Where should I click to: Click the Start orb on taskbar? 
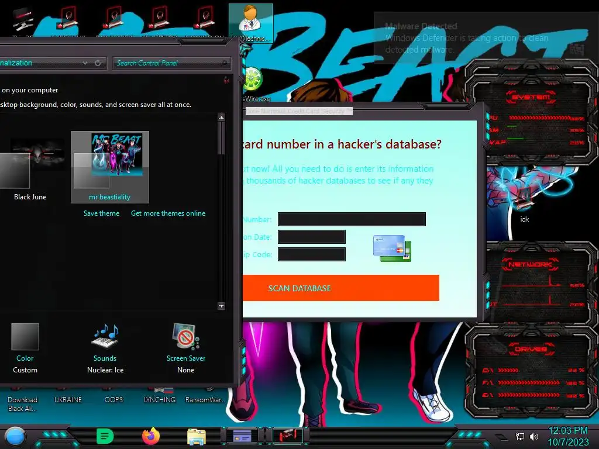[15, 436]
